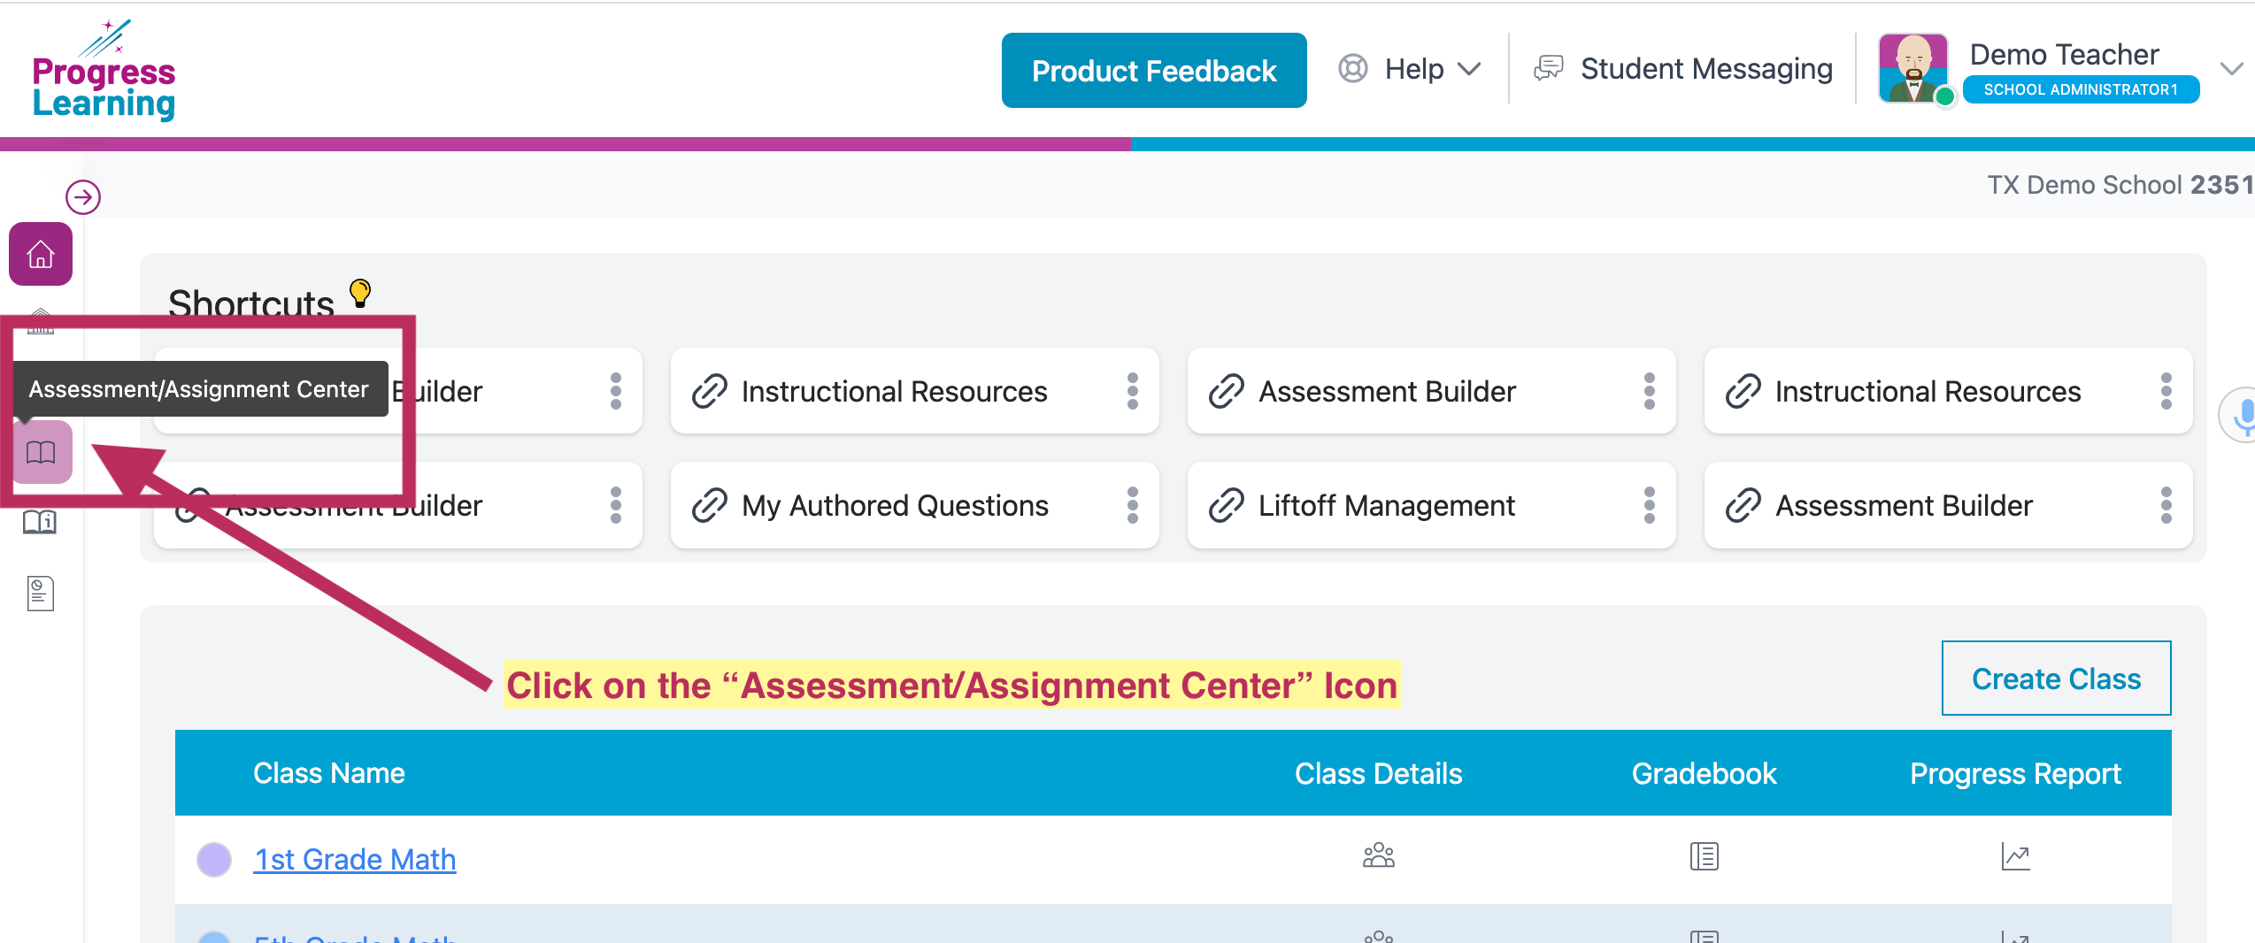Image resolution: width=2255 pixels, height=943 pixels.
Task: Click the Student Messaging chat icon
Action: [1549, 68]
